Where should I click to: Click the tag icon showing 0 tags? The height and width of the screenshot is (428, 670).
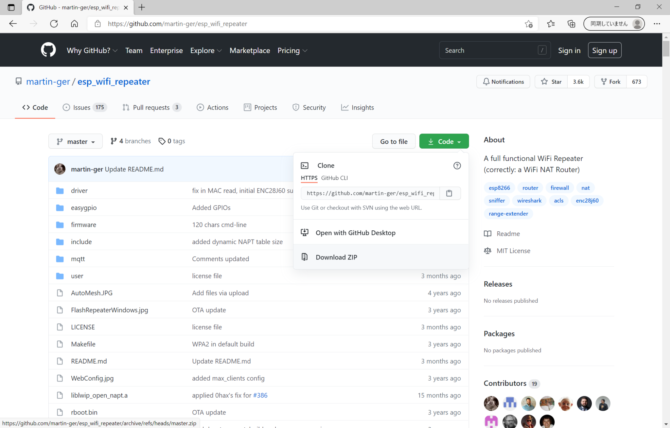click(x=162, y=141)
